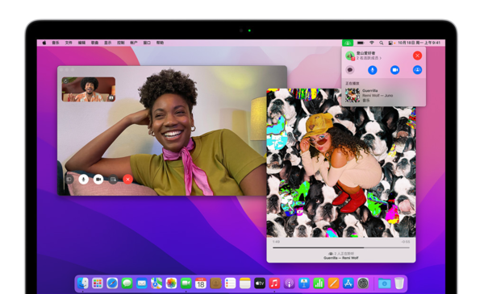Click the green SharePlay menu bar icon
This screenshot has height=294, width=484.
click(x=348, y=43)
